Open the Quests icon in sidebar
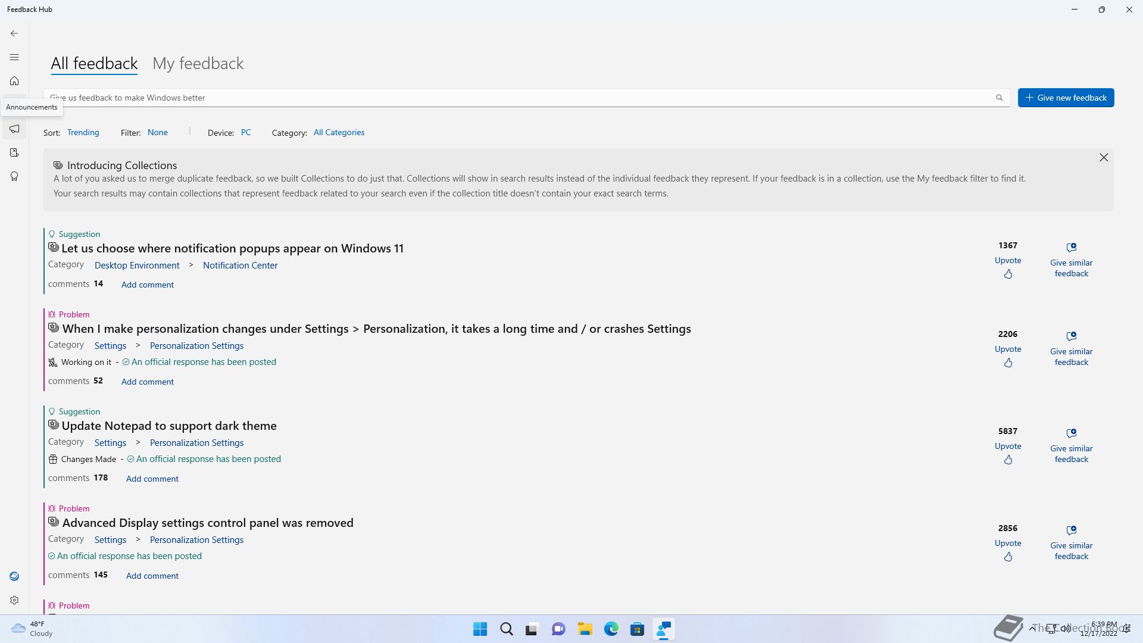Screen dimensions: 1143x643 [14, 152]
